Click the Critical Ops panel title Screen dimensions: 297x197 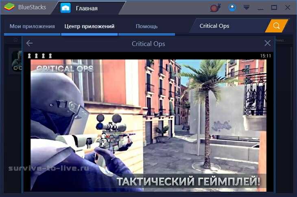[x=148, y=44]
